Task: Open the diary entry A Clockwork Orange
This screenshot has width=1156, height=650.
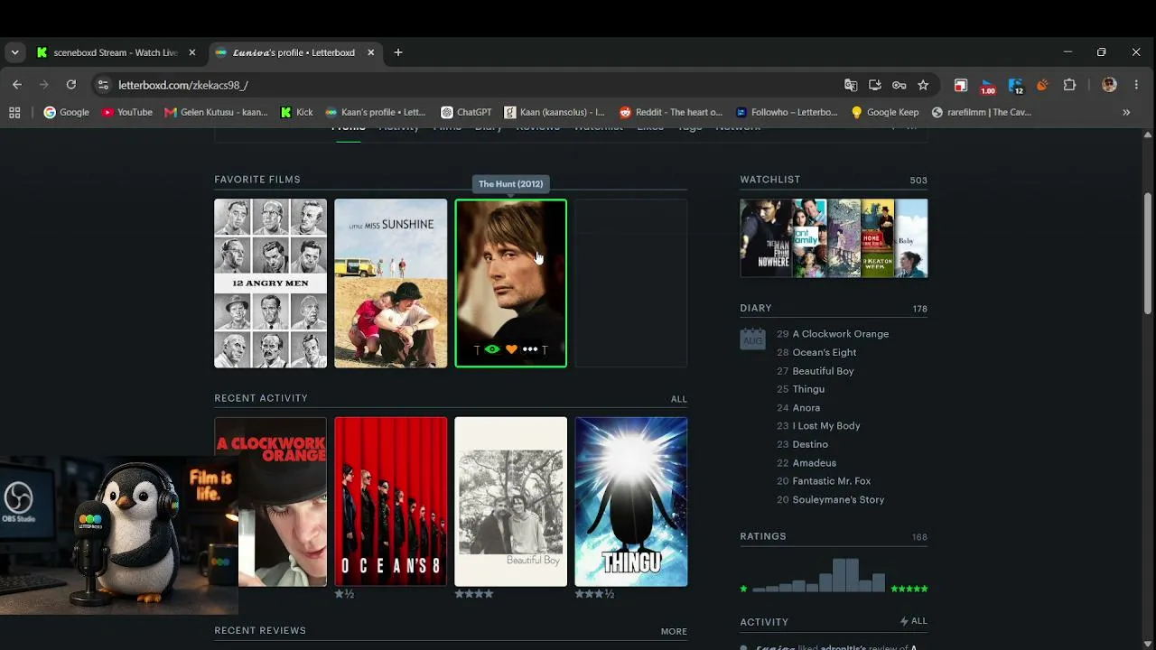Action: (x=841, y=334)
